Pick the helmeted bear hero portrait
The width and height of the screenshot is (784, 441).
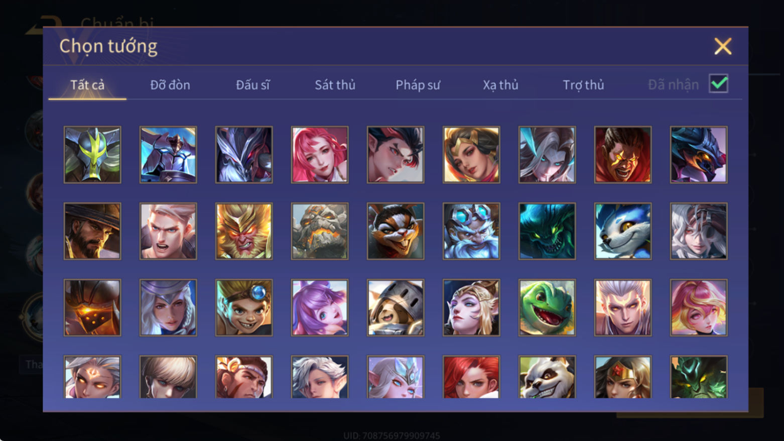pos(396,307)
